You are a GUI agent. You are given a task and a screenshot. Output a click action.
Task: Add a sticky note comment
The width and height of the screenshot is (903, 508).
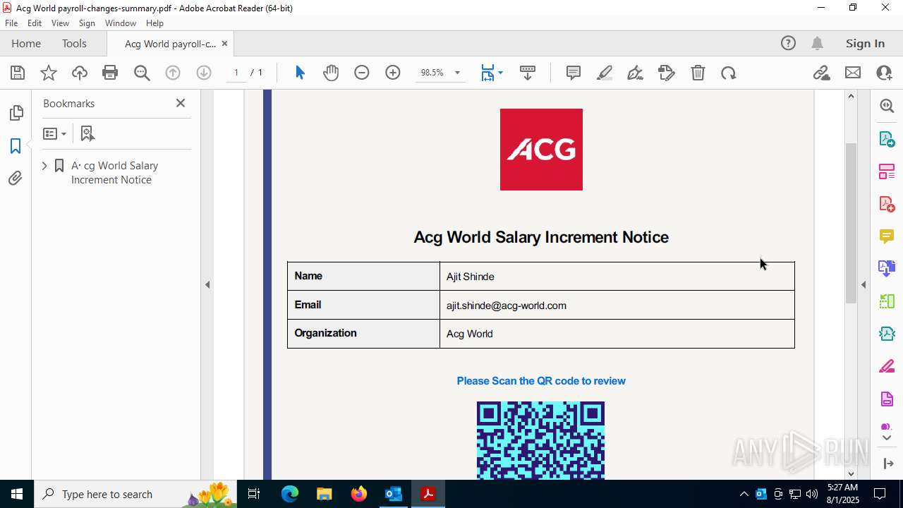point(574,73)
